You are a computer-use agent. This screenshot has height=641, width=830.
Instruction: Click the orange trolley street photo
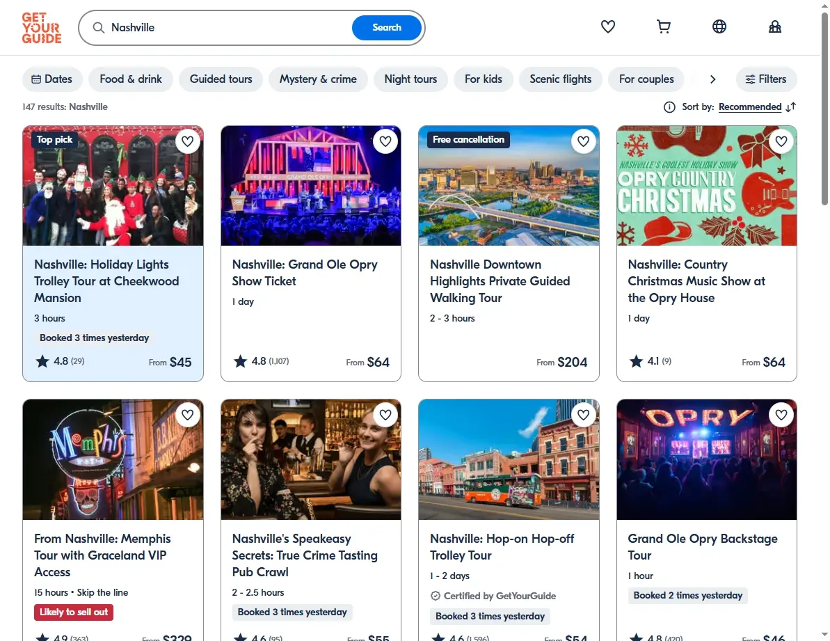point(509,459)
